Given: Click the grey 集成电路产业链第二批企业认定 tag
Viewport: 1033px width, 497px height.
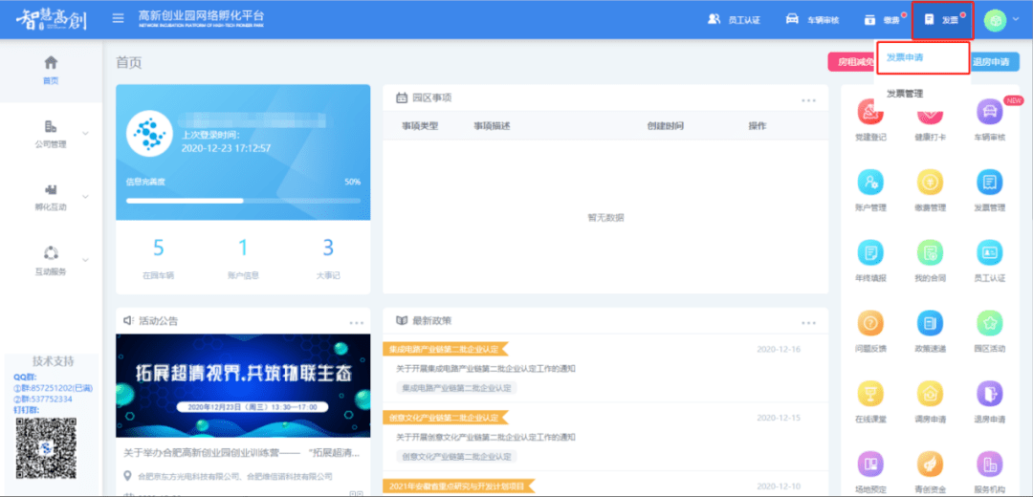Looking at the screenshot, I should coord(456,388).
